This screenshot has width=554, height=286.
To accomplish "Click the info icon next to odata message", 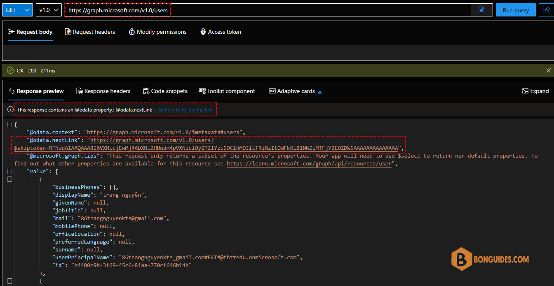I will coord(10,110).
